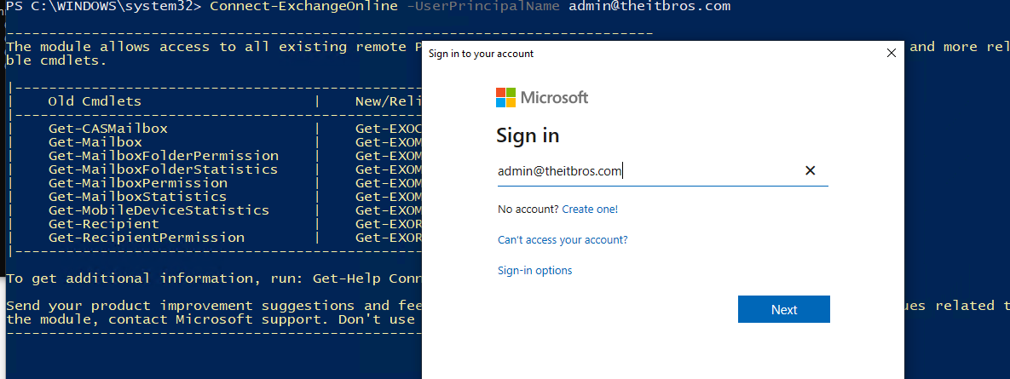This screenshot has height=379, width=1010.
Task: Open the 'Create one!' link
Action: (x=590, y=210)
